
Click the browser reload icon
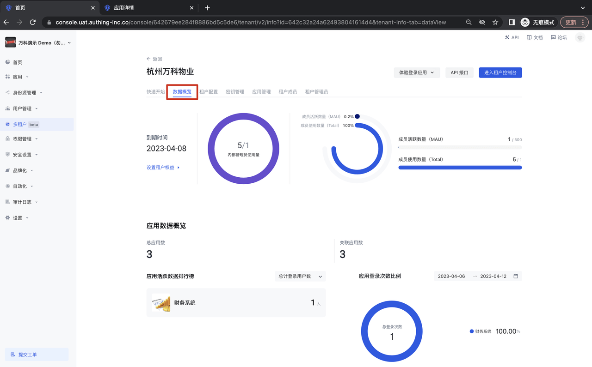33,22
